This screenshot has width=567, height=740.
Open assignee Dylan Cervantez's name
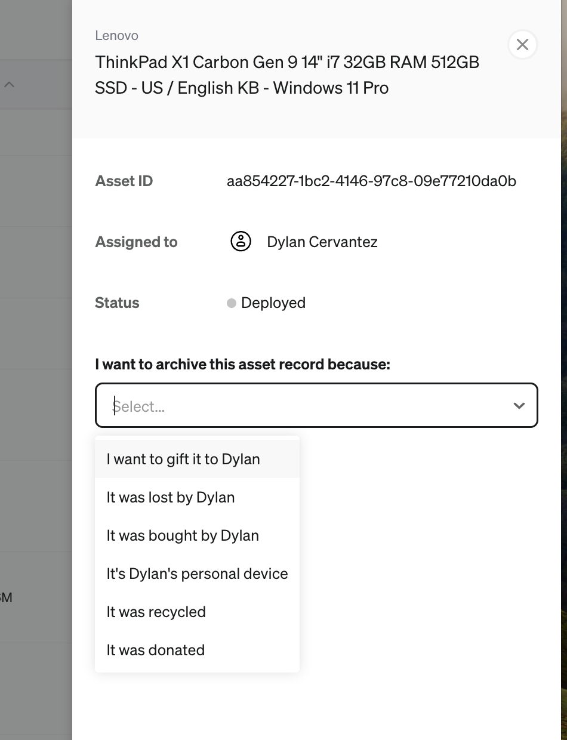click(x=322, y=242)
